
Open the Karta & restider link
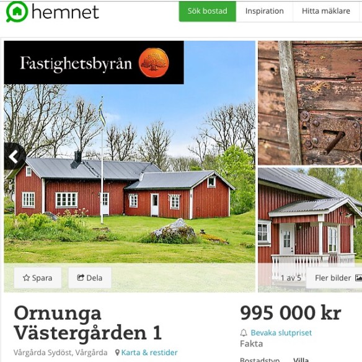point(149,353)
